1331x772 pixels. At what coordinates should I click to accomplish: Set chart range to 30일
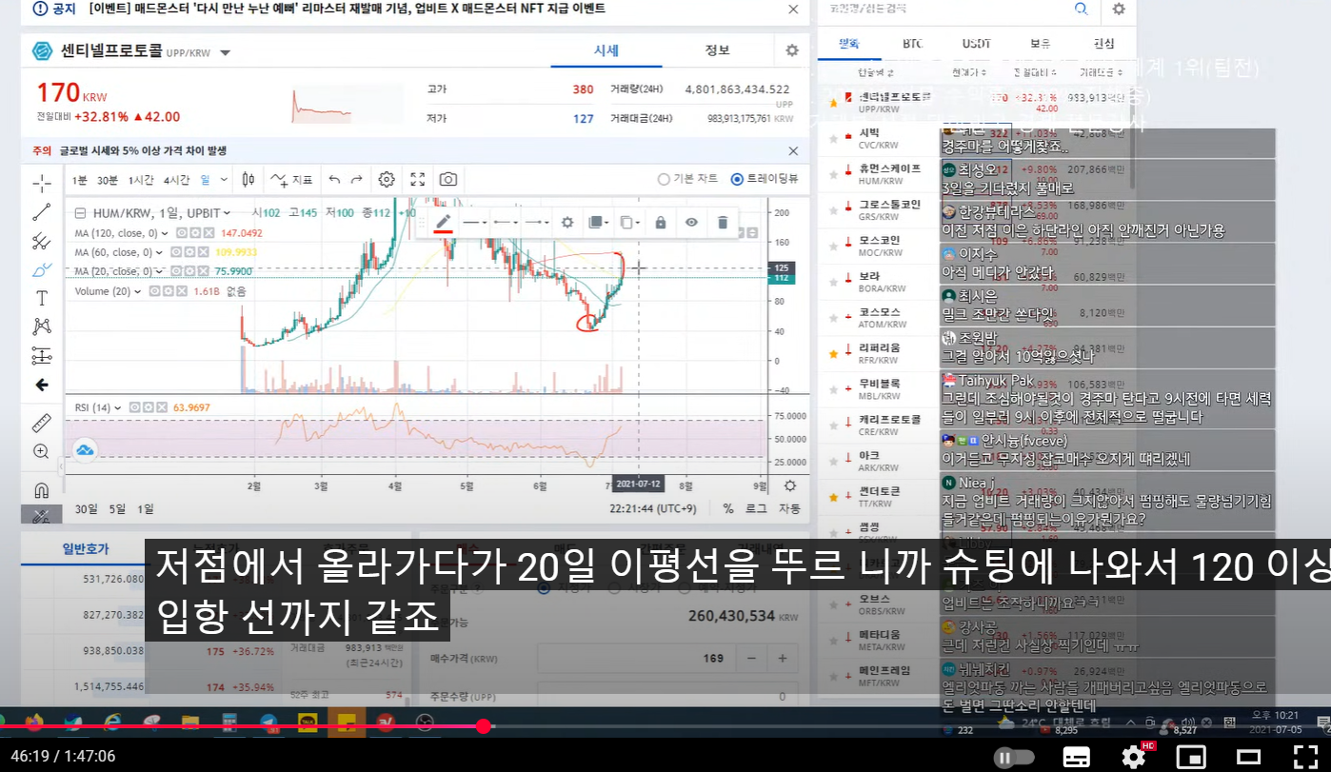tap(86, 508)
